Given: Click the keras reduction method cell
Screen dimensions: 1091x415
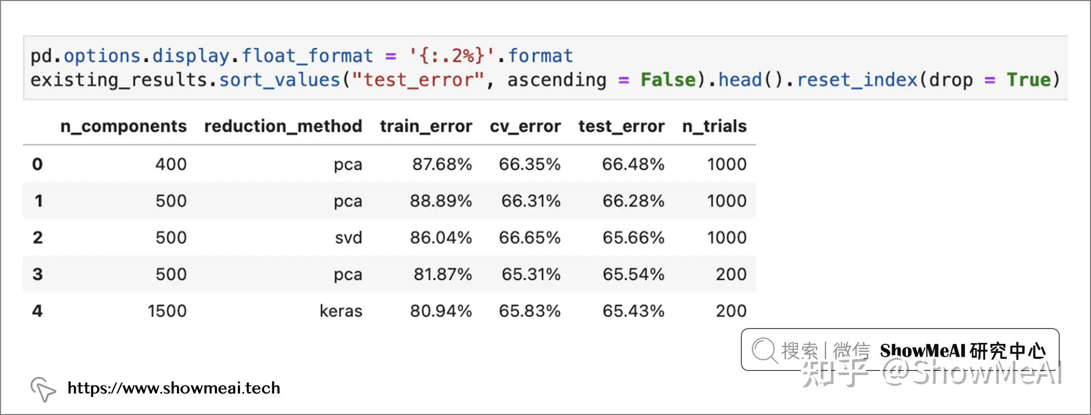Looking at the screenshot, I should [x=341, y=311].
